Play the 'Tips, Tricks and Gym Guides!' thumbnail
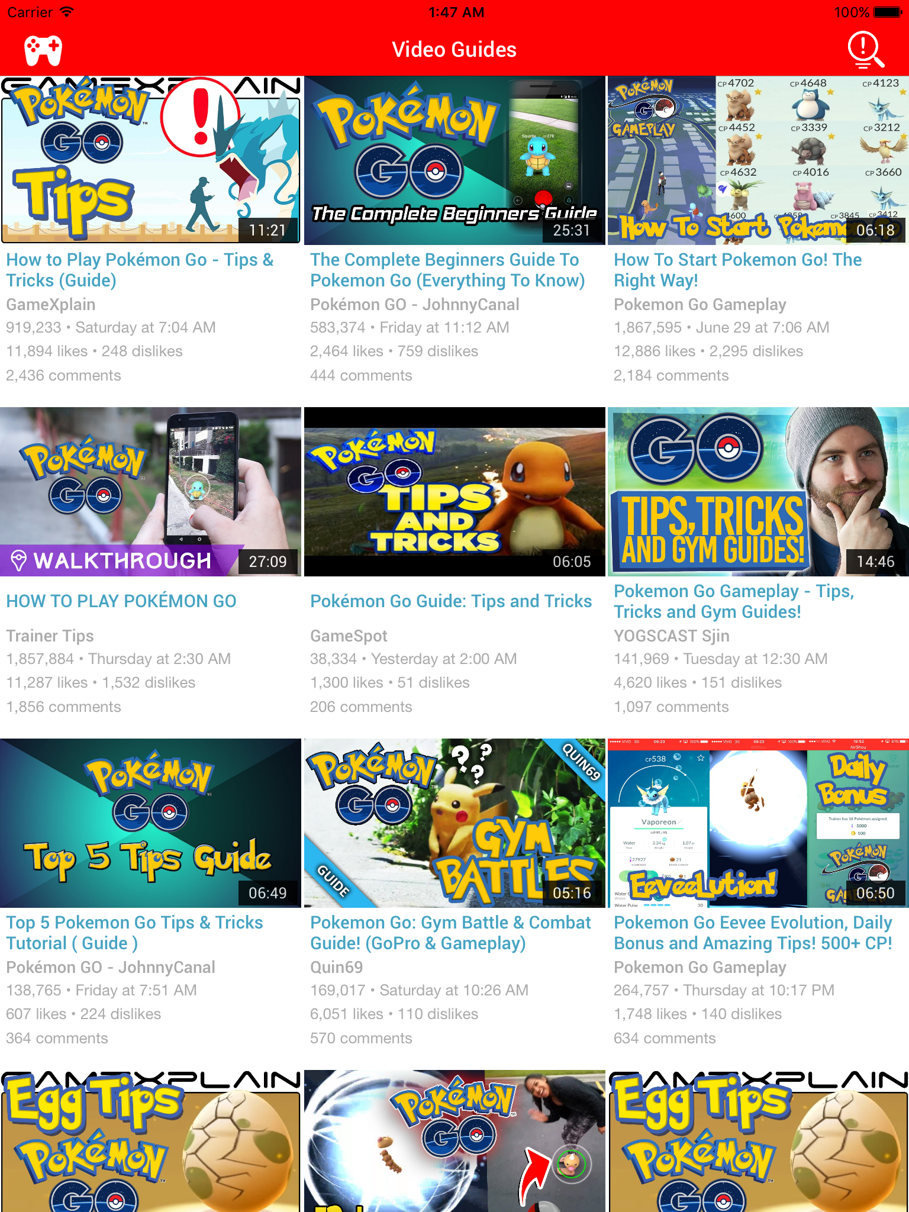This screenshot has height=1212, width=909. (x=758, y=492)
